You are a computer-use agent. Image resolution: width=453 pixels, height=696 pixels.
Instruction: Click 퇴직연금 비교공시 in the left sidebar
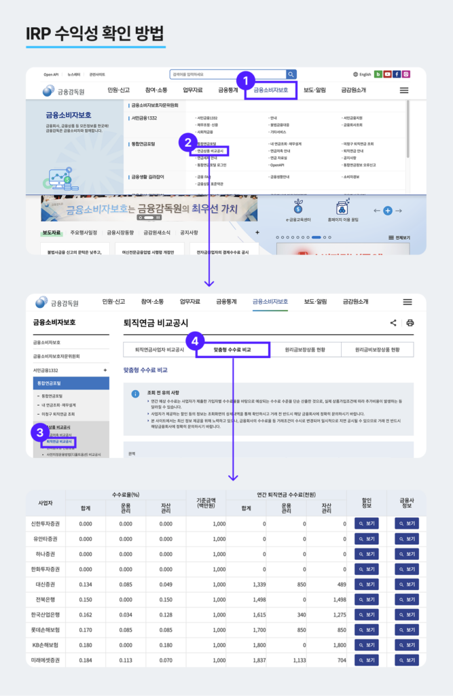(x=59, y=442)
